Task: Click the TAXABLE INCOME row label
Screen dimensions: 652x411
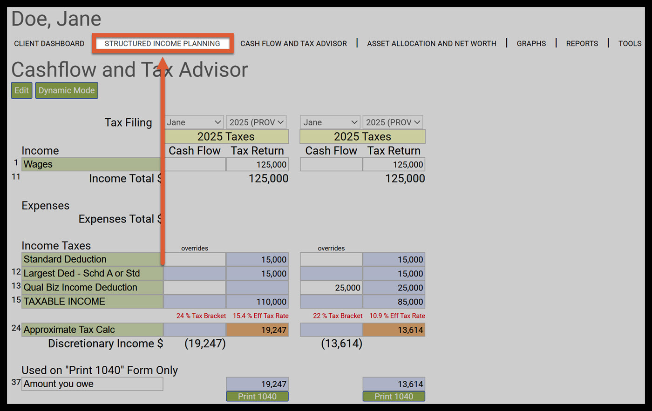Action: pos(92,301)
